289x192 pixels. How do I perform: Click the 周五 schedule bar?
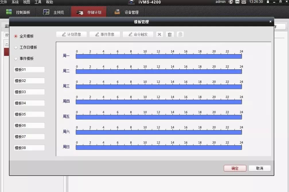159,117
